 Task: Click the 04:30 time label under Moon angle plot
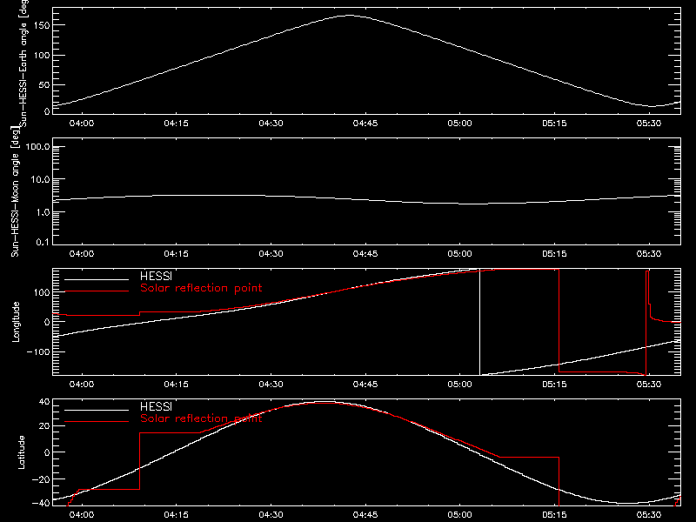coord(271,254)
